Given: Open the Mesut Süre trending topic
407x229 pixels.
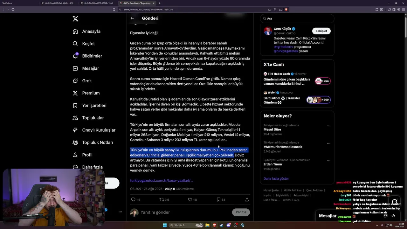Looking at the screenshot, I should tap(272, 129).
